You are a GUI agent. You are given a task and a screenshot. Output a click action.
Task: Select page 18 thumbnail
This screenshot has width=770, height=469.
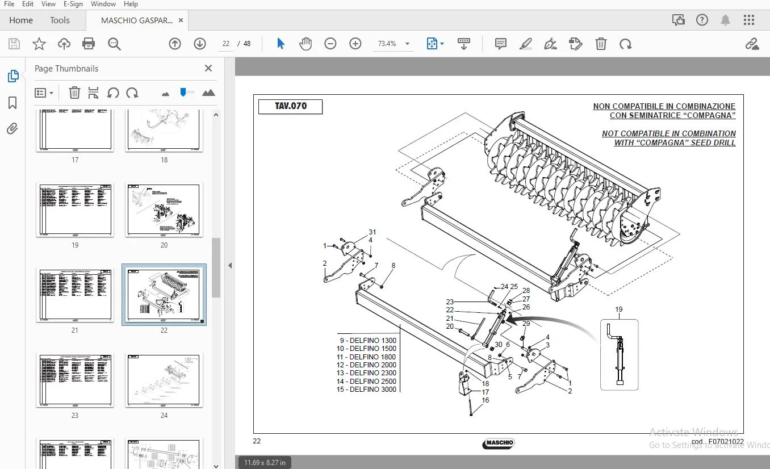164,130
